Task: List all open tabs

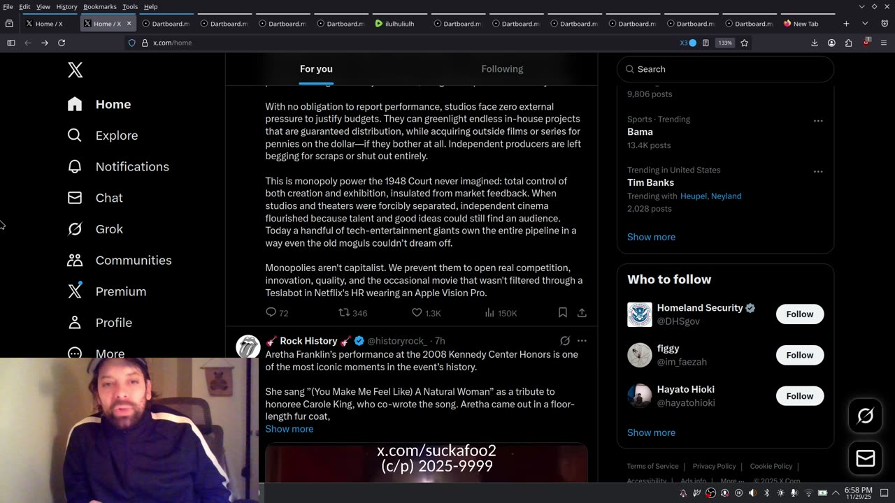Action: tap(865, 24)
